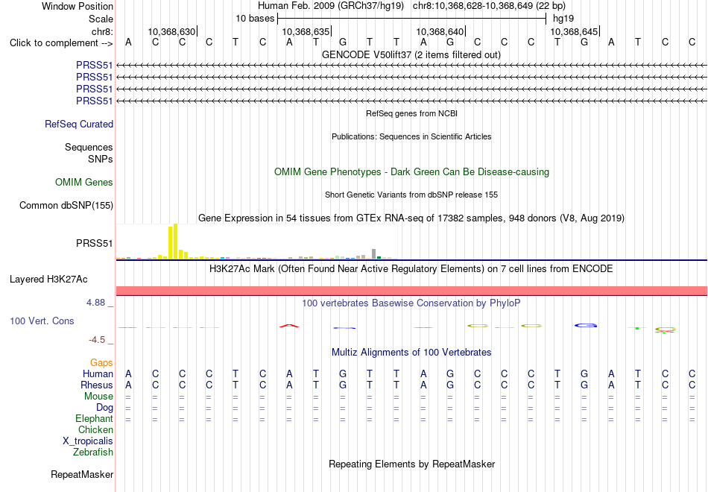Click the Common dbSNP(155) track label
This screenshot has height=492, width=708.
[x=66, y=205]
